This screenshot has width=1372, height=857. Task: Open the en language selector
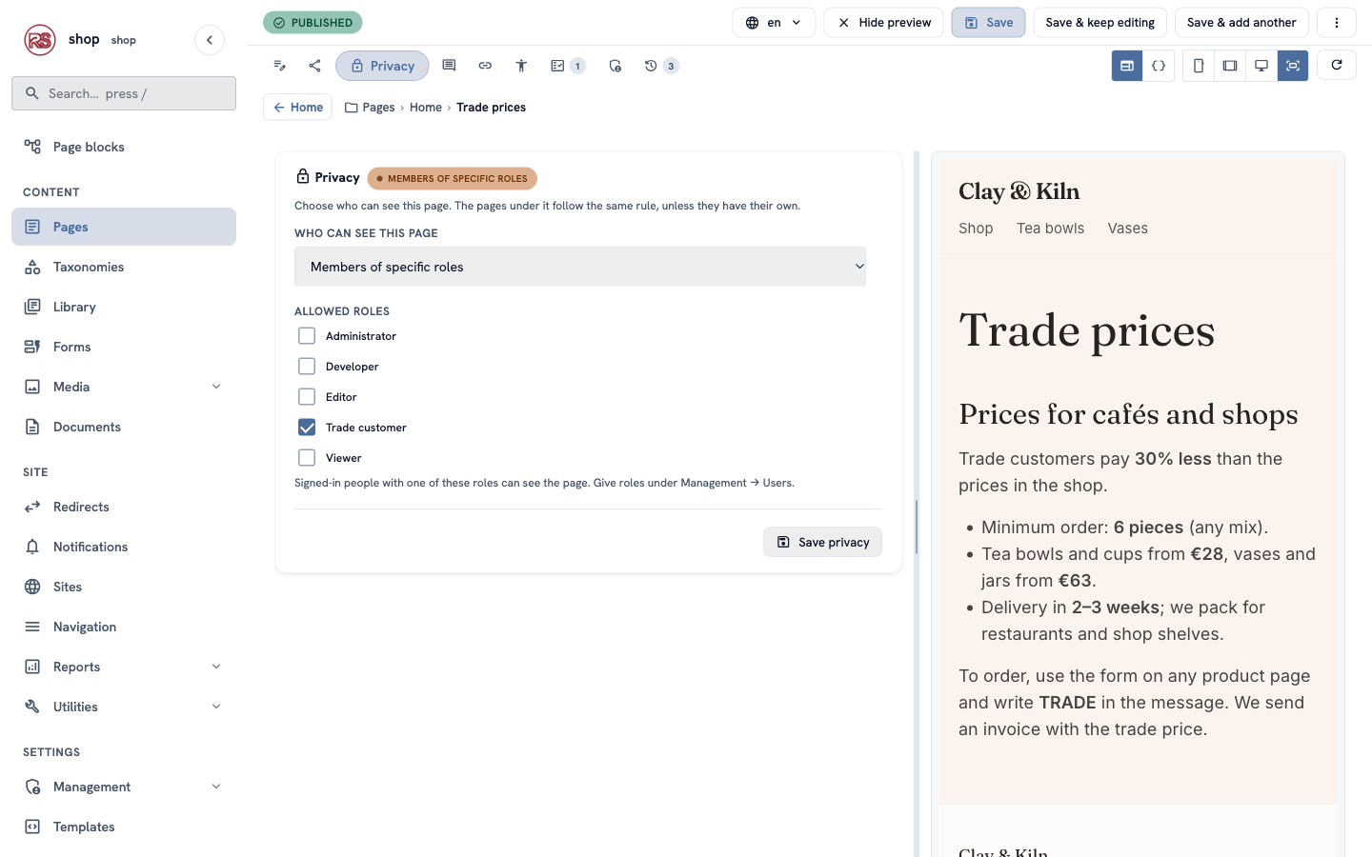pos(774,23)
